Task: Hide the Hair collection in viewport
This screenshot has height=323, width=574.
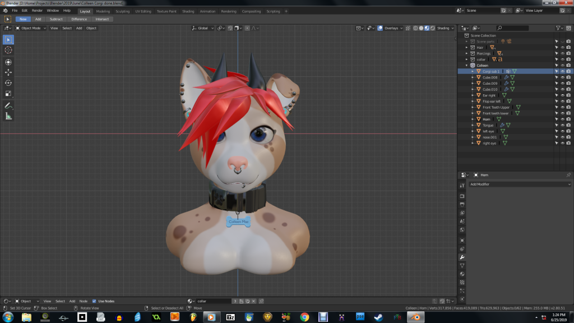Action: [x=563, y=47]
